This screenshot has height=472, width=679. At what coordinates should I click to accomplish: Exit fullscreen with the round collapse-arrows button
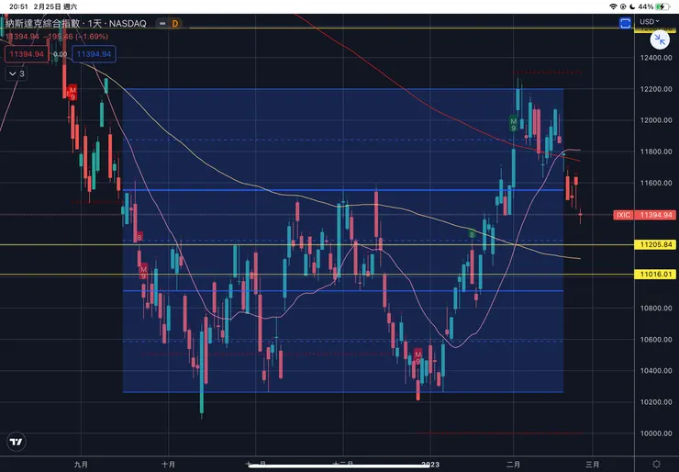[x=660, y=40]
